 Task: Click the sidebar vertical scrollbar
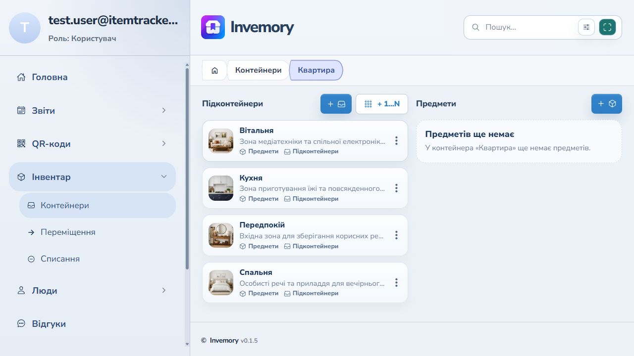(187, 168)
